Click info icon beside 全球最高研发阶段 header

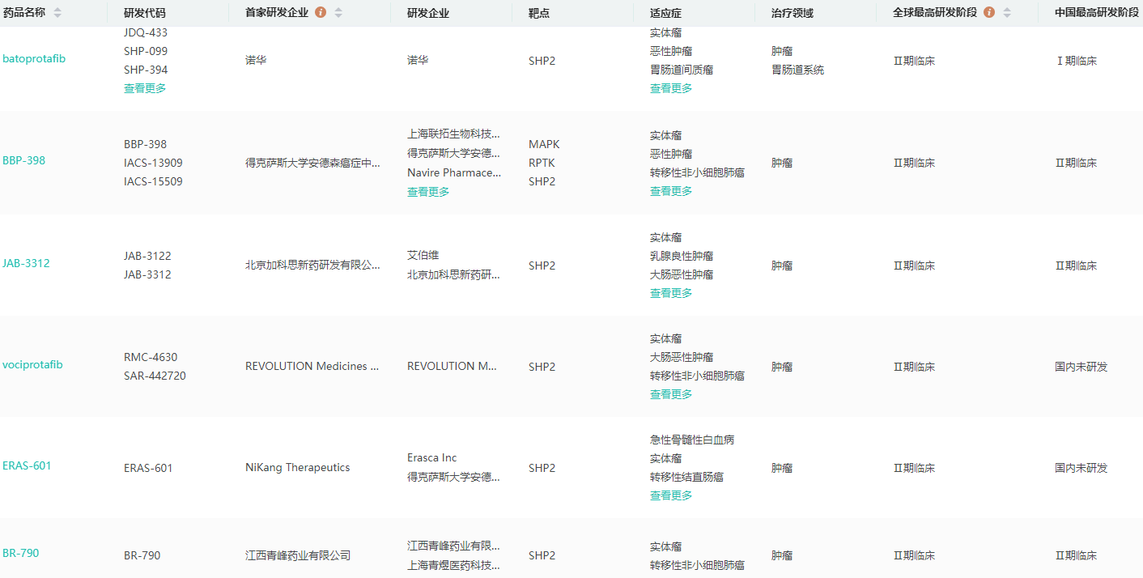(x=989, y=13)
